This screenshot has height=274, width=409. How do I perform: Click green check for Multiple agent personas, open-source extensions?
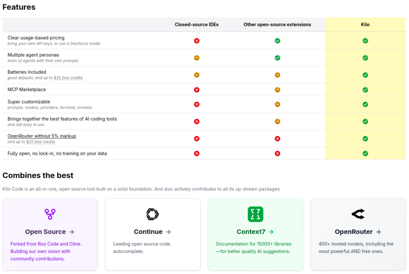point(277,58)
